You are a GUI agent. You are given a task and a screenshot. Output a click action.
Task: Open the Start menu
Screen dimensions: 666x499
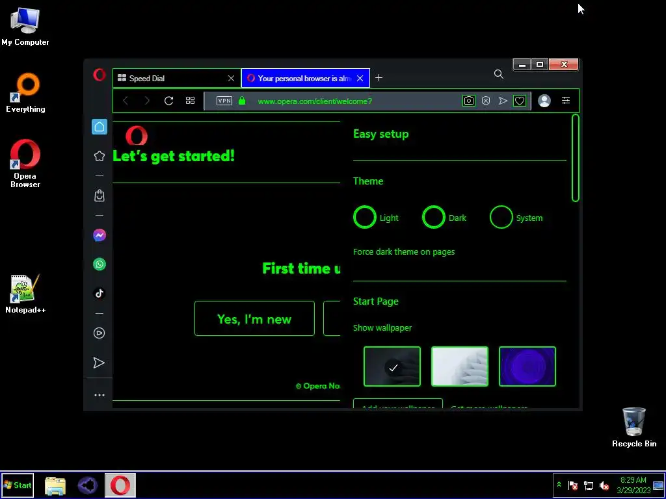click(18, 485)
